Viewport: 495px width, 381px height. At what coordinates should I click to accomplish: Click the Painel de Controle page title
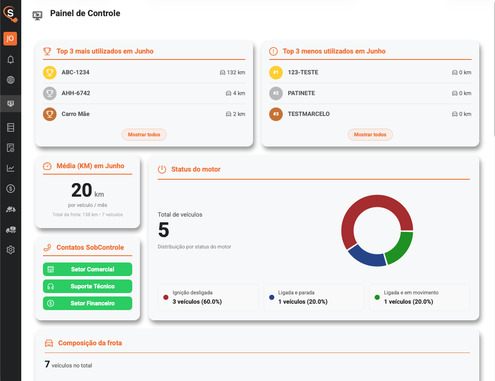pos(85,13)
